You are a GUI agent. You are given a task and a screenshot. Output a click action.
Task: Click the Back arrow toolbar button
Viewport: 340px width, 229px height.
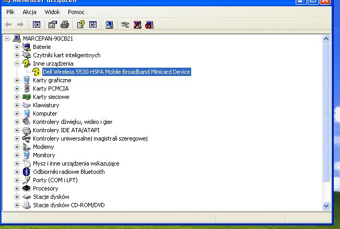[x=8, y=24]
